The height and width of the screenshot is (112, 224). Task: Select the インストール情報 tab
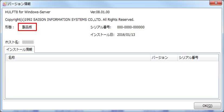click(x=19, y=49)
